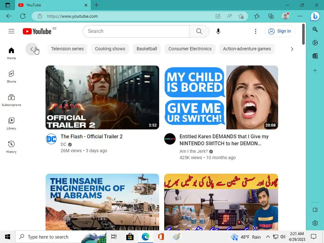
Task: Open a new browser tab
Action: [96, 5]
